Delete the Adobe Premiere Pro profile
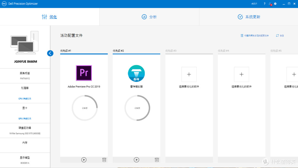The image size is (298, 168). [104, 160]
